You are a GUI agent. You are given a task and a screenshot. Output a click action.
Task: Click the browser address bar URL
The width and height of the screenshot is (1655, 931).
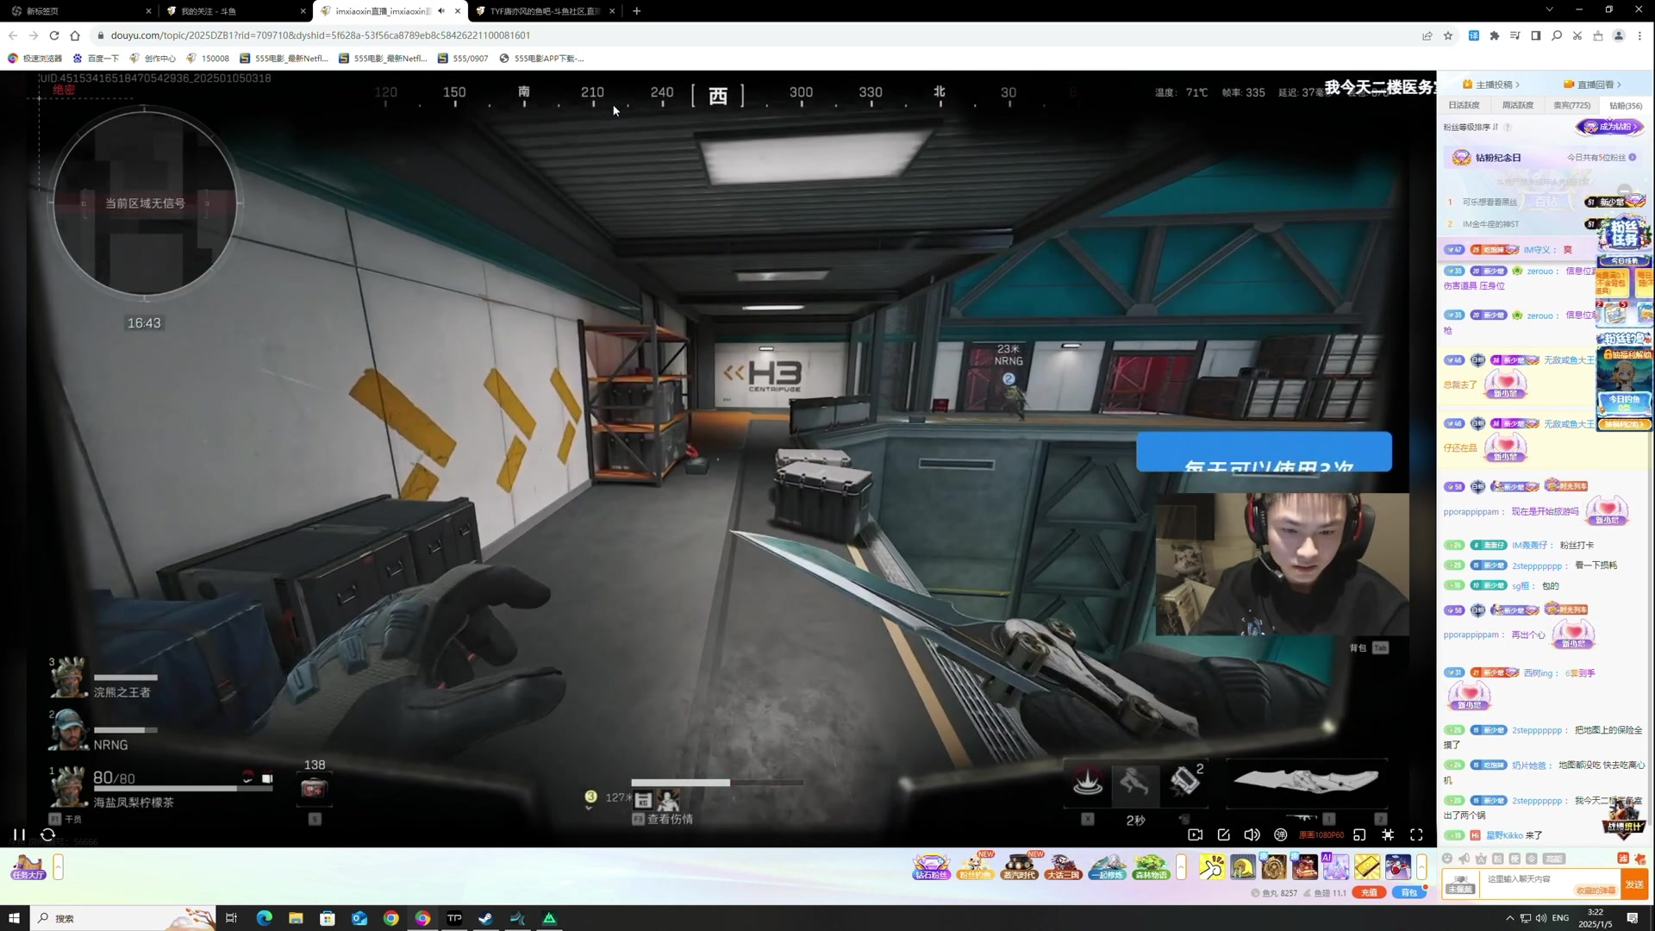pos(321,35)
